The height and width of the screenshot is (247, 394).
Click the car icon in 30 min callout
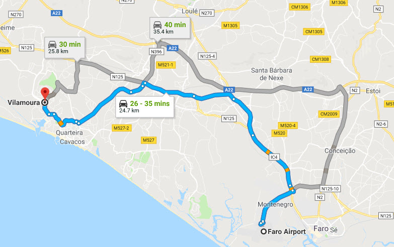(52, 44)
